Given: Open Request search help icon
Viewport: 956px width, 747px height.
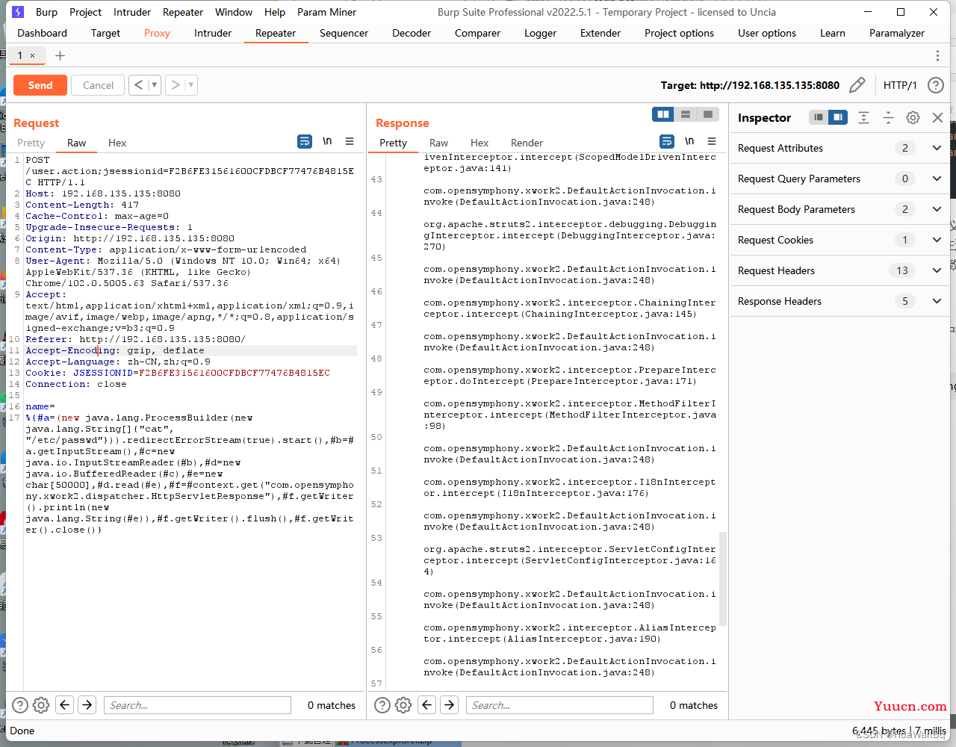Looking at the screenshot, I should [20, 704].
